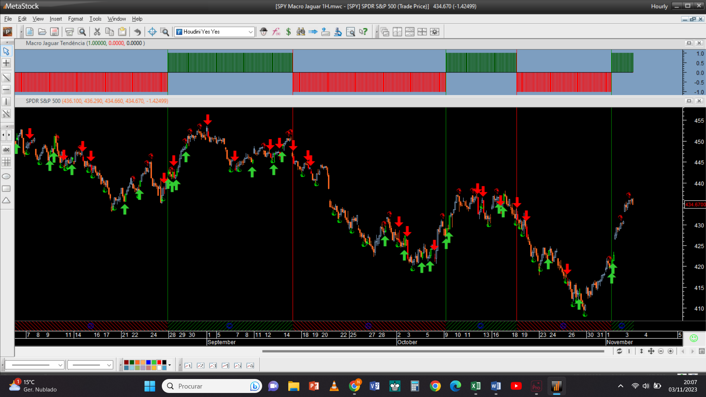
Task: Select the ellipse drawing tool
Action: pyautogui.click(x=6, y=176)
